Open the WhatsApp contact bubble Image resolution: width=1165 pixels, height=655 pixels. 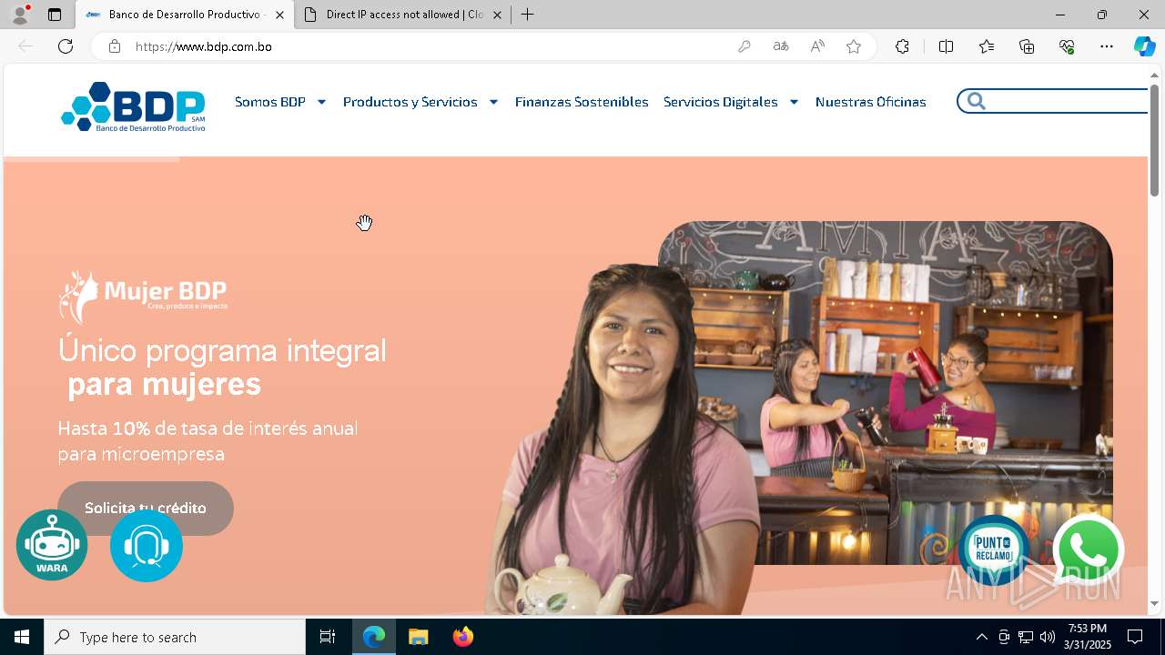click(1089, 549)
